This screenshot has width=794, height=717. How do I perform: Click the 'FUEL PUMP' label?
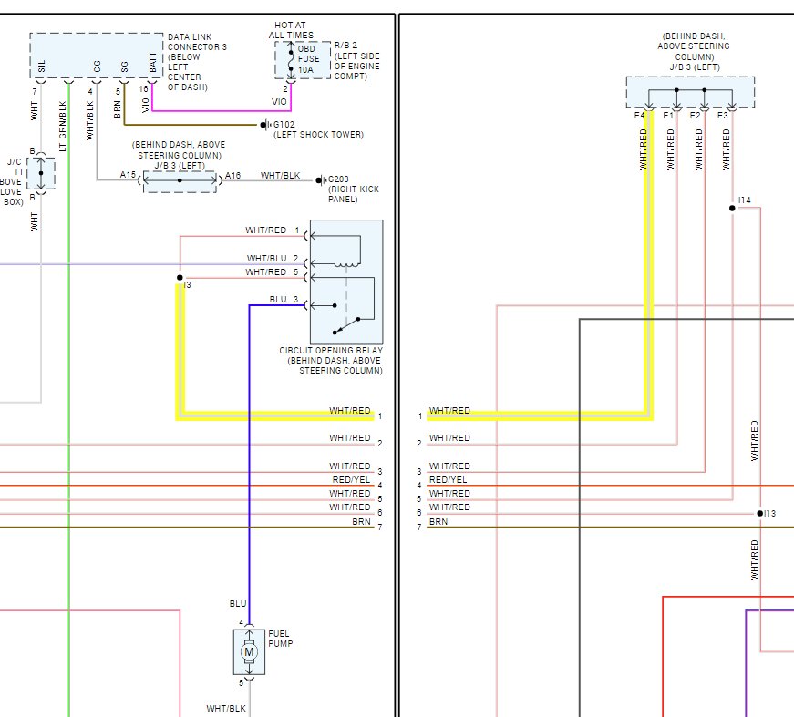[280, 639]
